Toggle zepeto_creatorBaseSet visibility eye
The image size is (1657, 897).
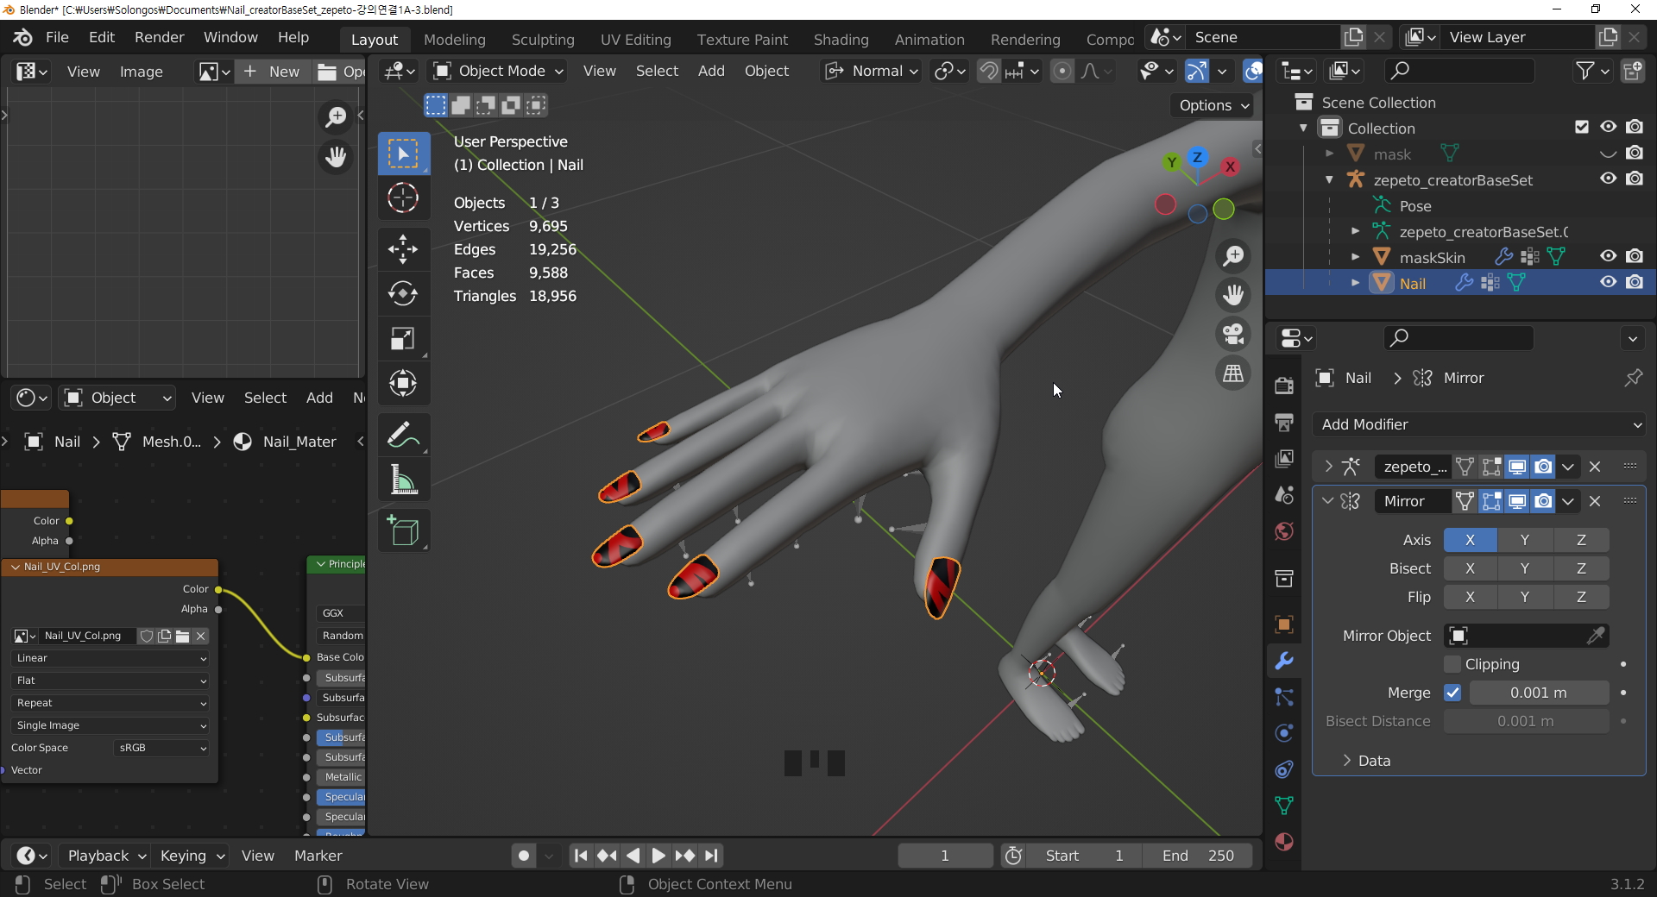[x=1608, y=179]
